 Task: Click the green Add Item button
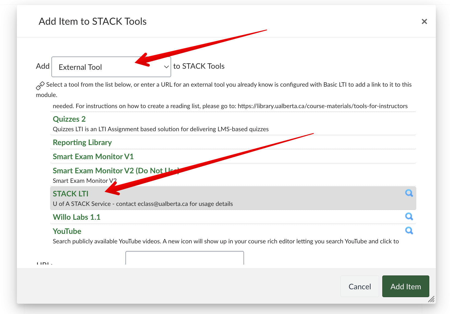click(405, 286)
